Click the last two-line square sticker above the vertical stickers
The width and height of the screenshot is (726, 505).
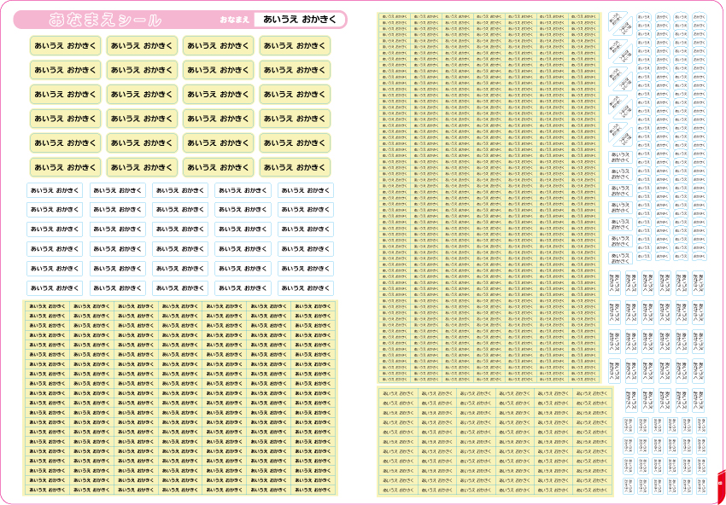tap(620, 258)
